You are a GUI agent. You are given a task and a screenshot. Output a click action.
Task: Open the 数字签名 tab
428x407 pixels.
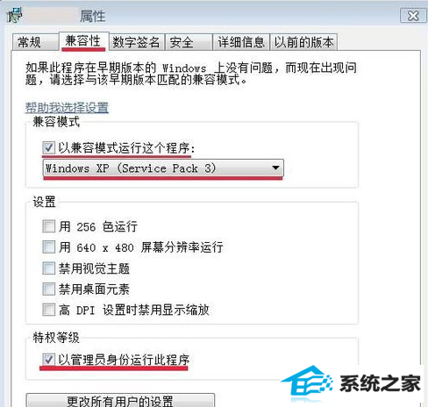click(x=137, y=42)
